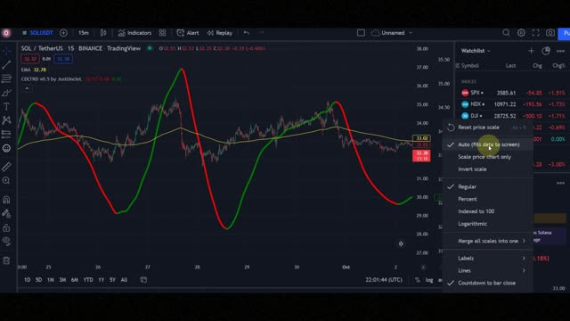Select the ruler measure tool

[x=6, y=167]
